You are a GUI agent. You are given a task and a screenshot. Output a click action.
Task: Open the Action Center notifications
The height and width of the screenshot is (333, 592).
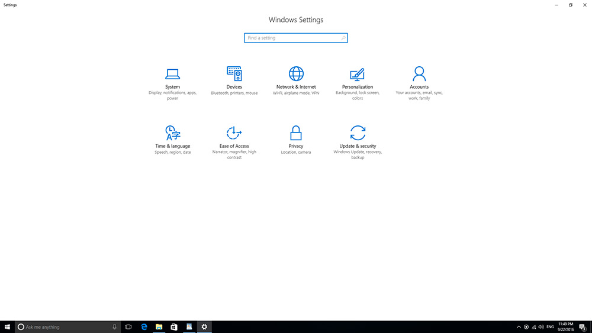[583, 327]
